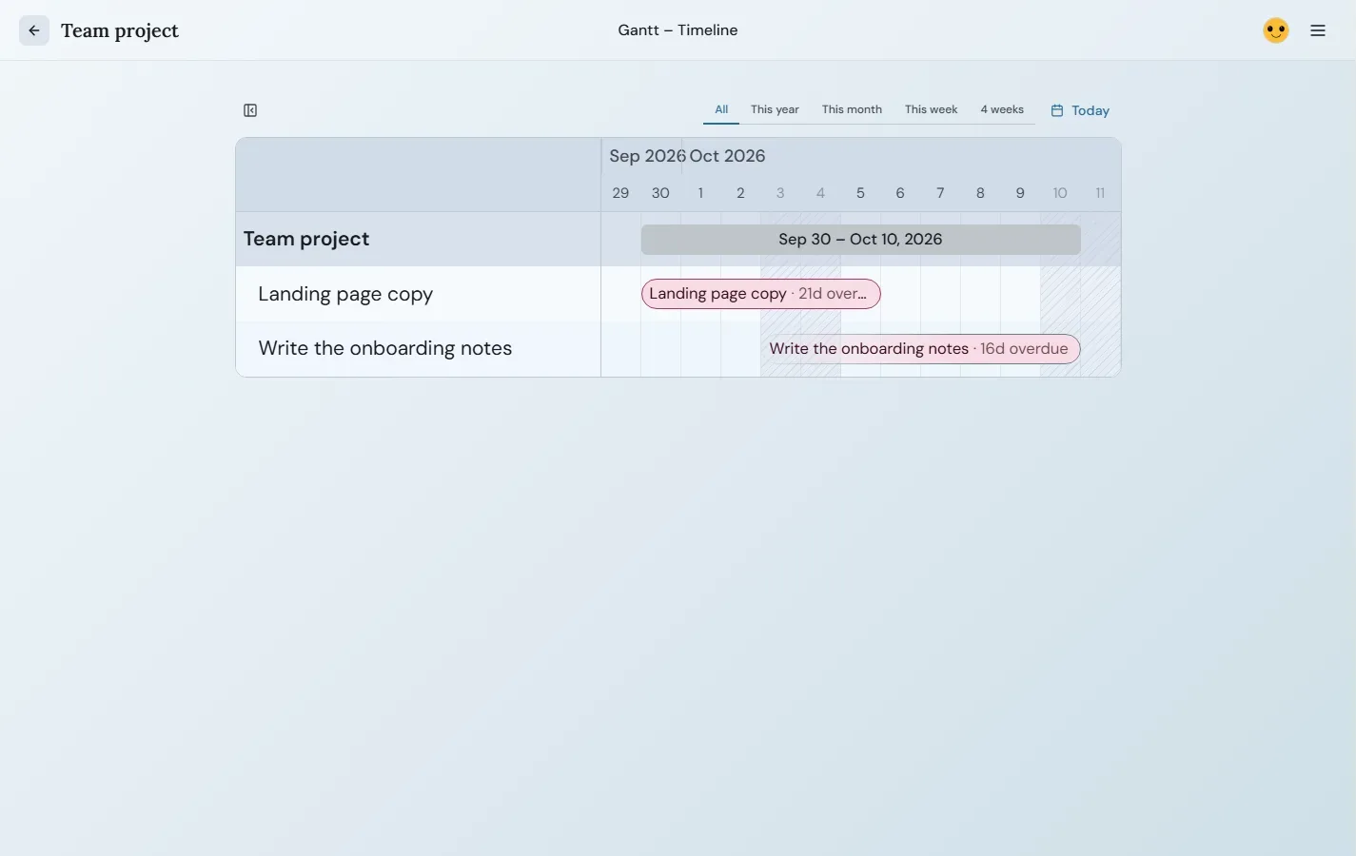Jump to Today on the timeline
1356x856 pixels.
(1080, 110)
